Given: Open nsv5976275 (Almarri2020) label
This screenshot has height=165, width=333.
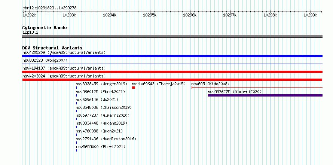Looking at the screenshot, I should 235,92.
